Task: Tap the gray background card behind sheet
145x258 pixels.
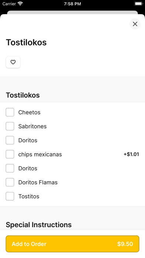Action: coord(72,12)
